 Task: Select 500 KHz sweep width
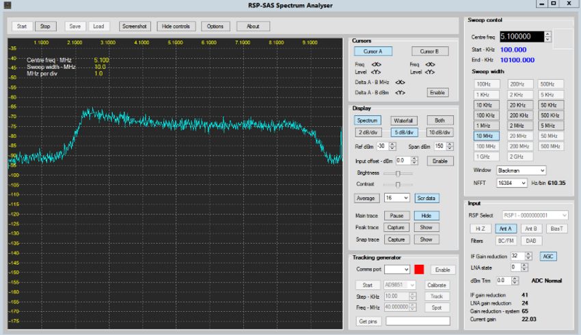pos(551,115)
